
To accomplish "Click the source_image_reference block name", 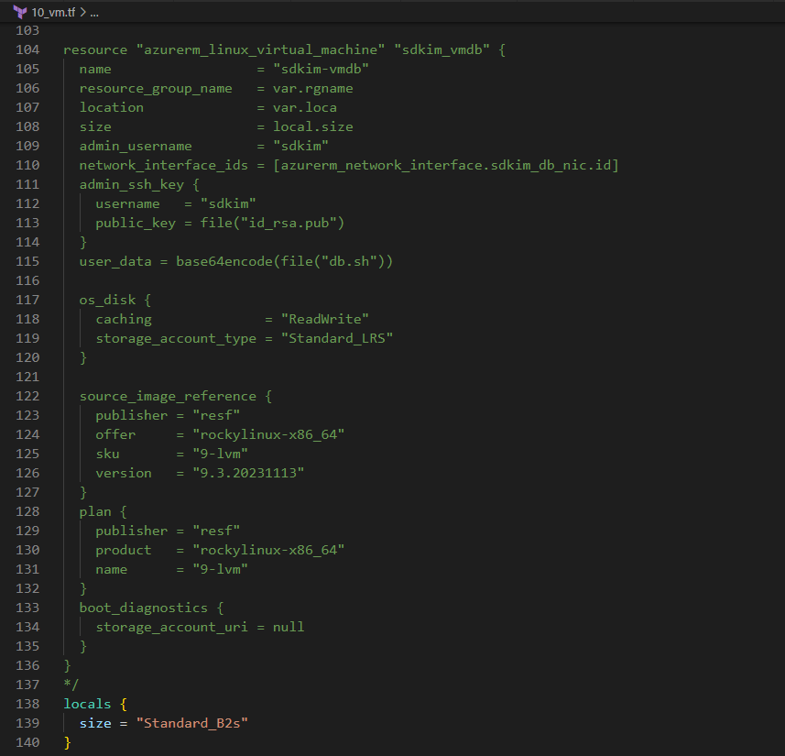I will click(168, 396).
